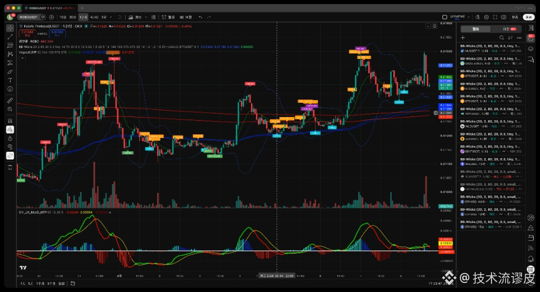Select the BB-Wicks alert for ETHUSD 4 hour
540x292 pixels.
[491, 199]
